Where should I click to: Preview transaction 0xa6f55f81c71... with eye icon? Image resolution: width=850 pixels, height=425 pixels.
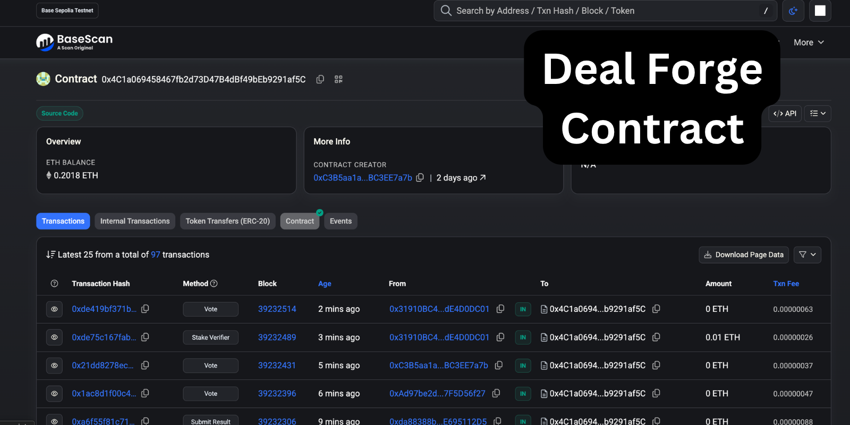[x=54, y=420]
